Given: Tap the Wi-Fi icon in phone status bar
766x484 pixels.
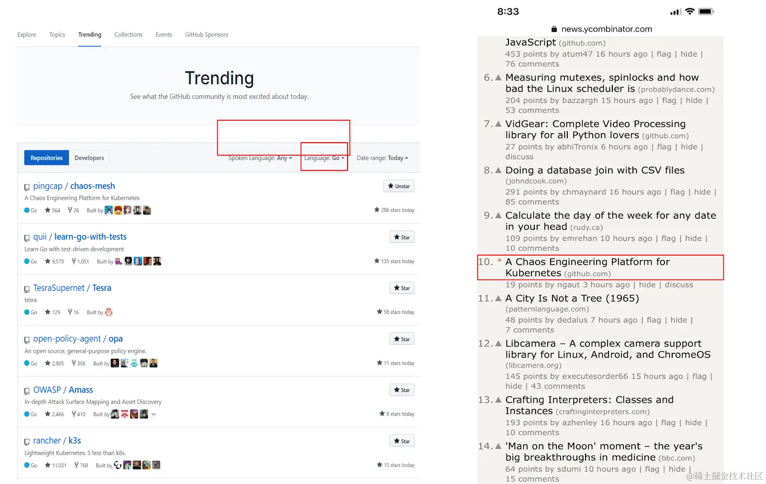Looking at the screenshot, I should click(x=690, y=11).
